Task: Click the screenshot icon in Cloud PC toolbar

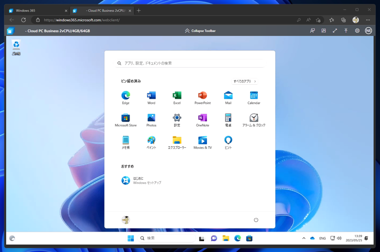Action: tap(323, 31)
